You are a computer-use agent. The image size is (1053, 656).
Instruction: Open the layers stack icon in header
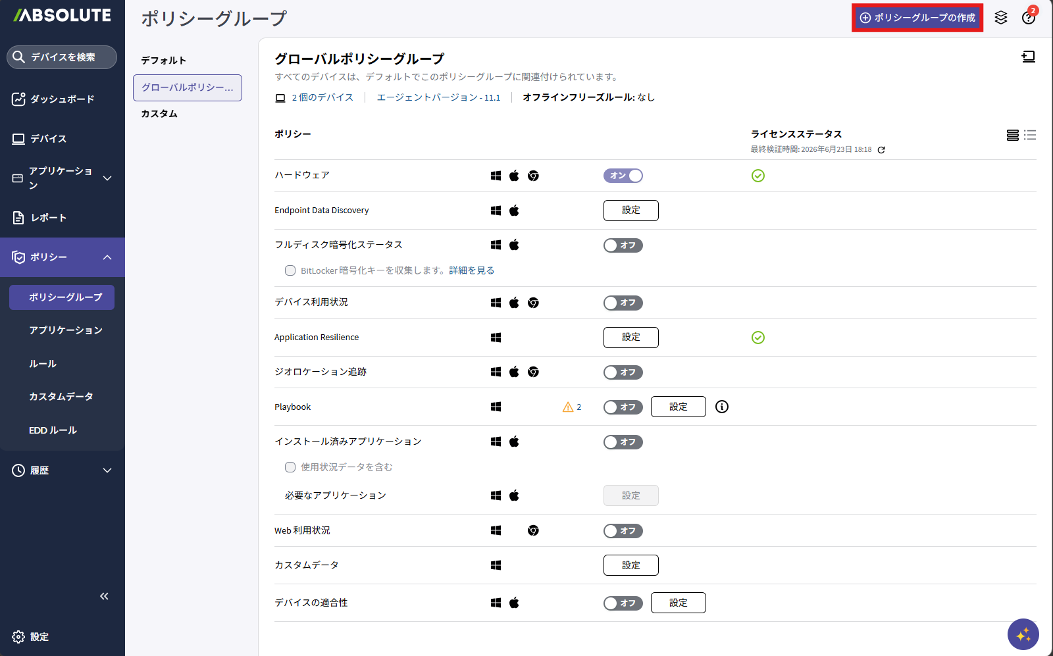[1001, 18]
